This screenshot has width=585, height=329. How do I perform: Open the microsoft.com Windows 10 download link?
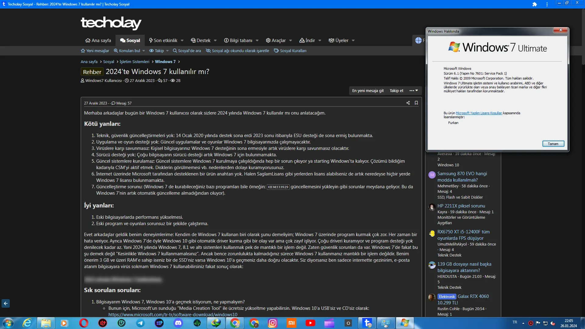[x=173, y=314]
